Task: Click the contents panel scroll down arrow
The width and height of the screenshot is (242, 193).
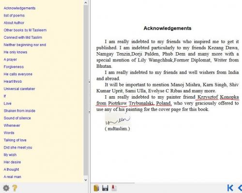Action: coord(86,180)
